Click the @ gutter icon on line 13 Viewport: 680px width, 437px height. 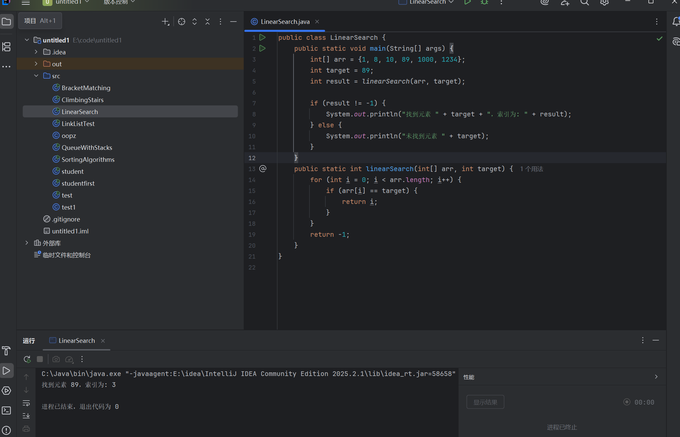click(x=263, y=169)
